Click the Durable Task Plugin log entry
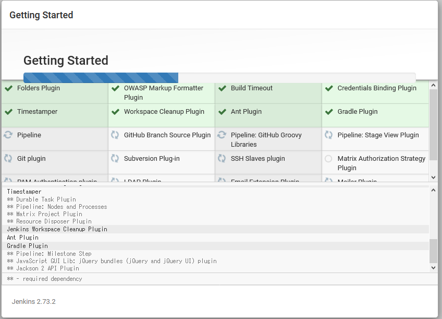The width and height of the screenshot is (442, 319). pyautogui.click(x=42, y=199)
